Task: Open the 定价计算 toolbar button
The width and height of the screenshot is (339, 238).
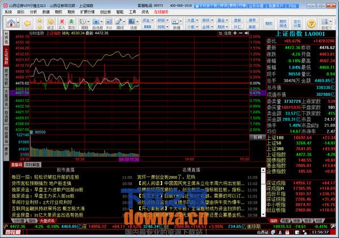Action: [x=297, y=24]
